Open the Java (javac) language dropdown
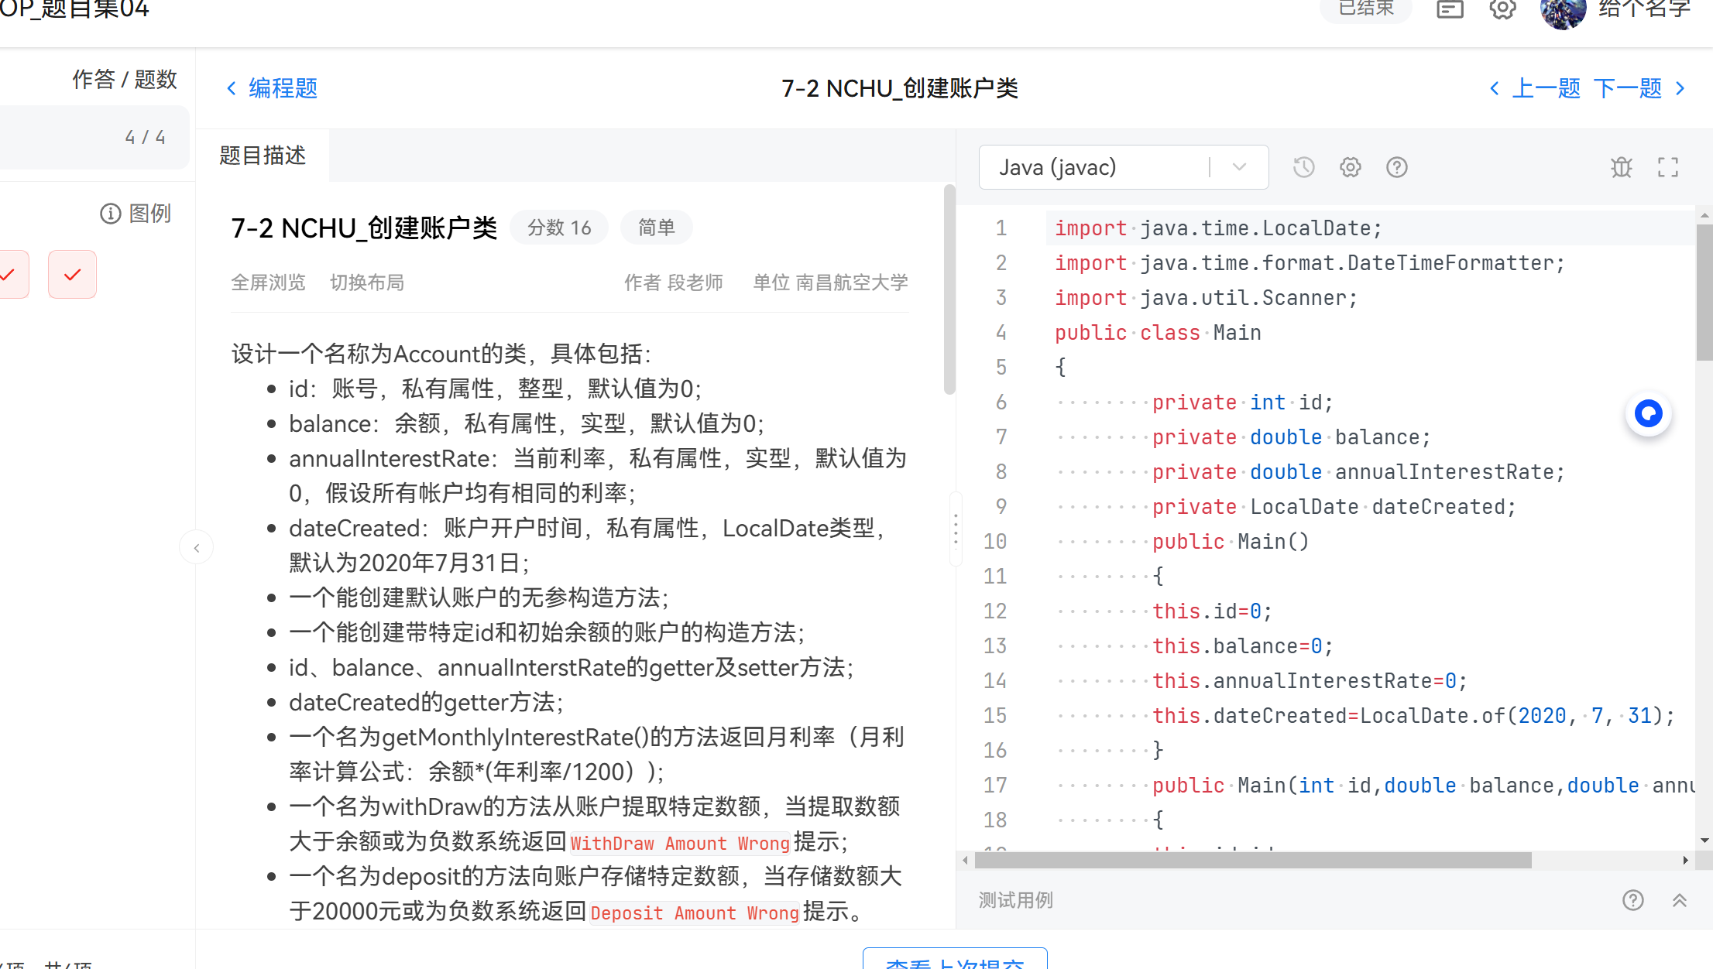 (x=1123, y=167)
